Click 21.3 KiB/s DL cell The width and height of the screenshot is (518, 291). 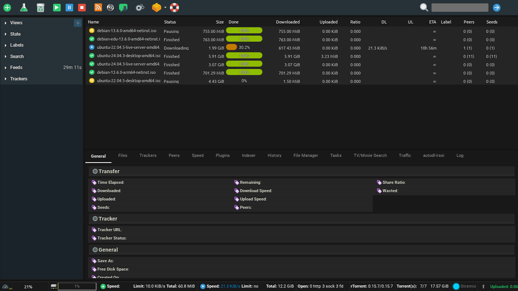click(x=377, y=48)
